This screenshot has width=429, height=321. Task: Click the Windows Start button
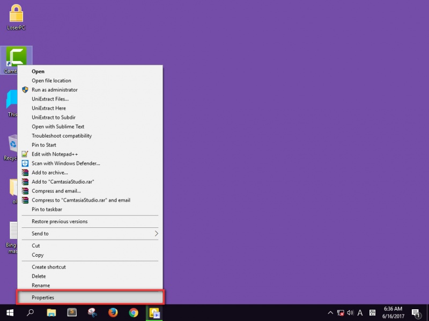(x=10, y=312)
